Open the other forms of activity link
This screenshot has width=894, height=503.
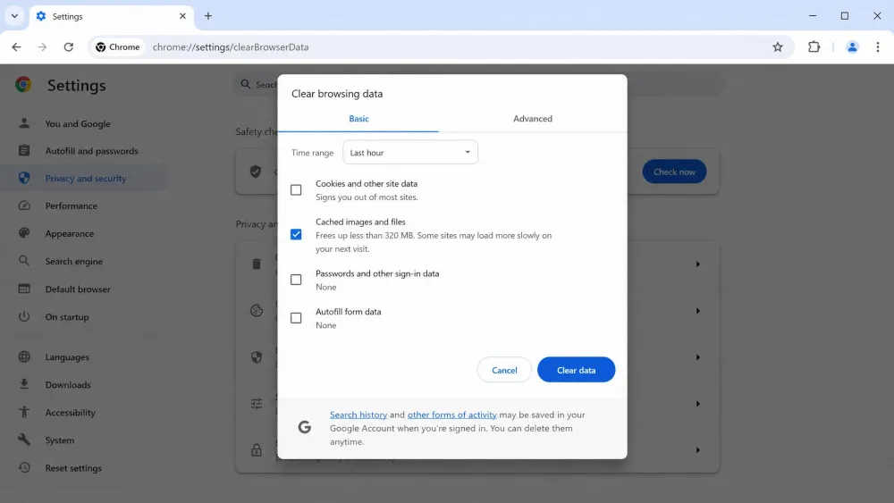click(451, 415)
